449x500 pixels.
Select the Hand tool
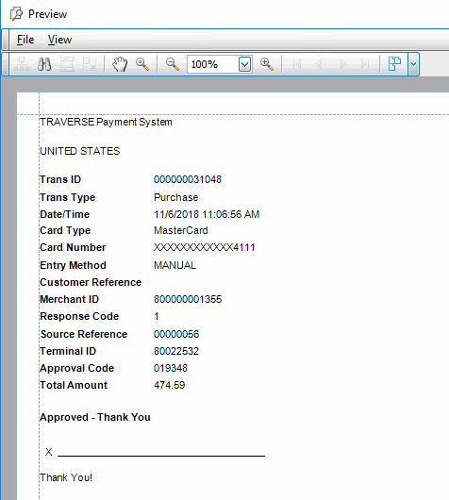coord(120,64)
